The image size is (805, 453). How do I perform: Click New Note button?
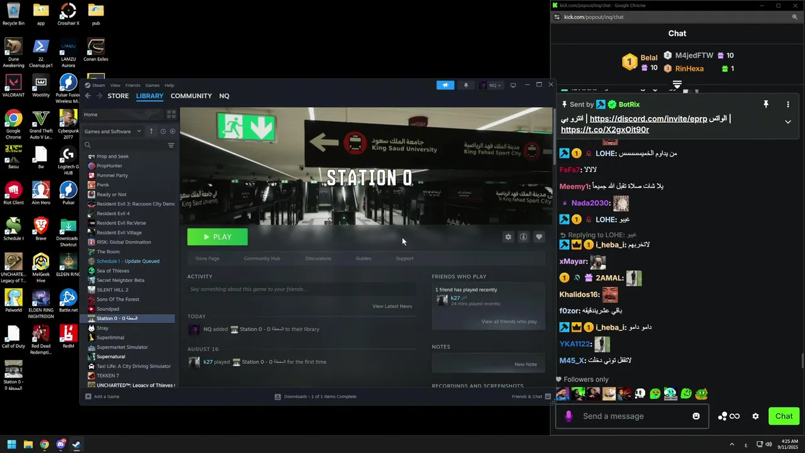526,364
